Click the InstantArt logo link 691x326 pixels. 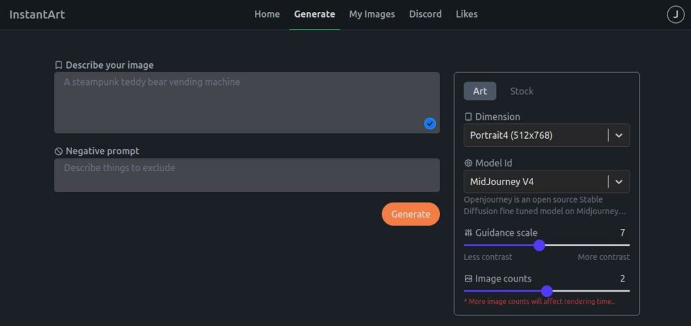pyautogui.click(x=37, y=15)
